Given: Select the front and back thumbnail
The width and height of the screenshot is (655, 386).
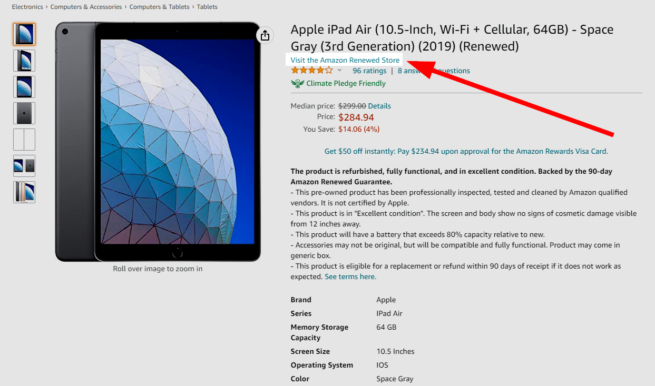Looking at the screenshot, I should click(x=24, y=166).
